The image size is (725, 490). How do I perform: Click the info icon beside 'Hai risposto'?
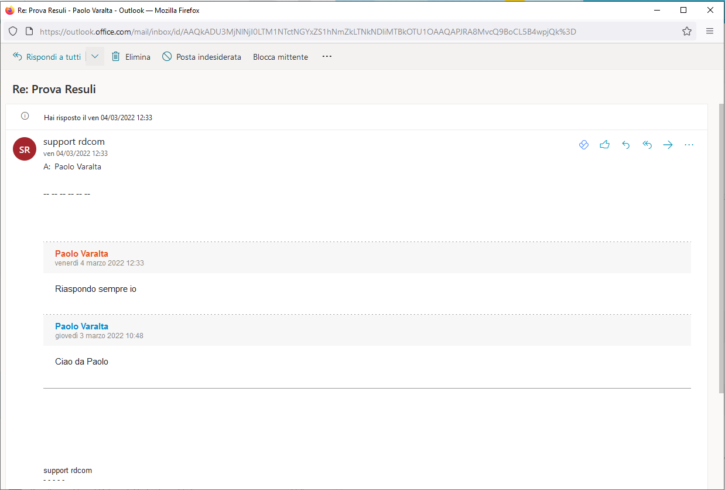pyautogui.click(x=25, y=116)
